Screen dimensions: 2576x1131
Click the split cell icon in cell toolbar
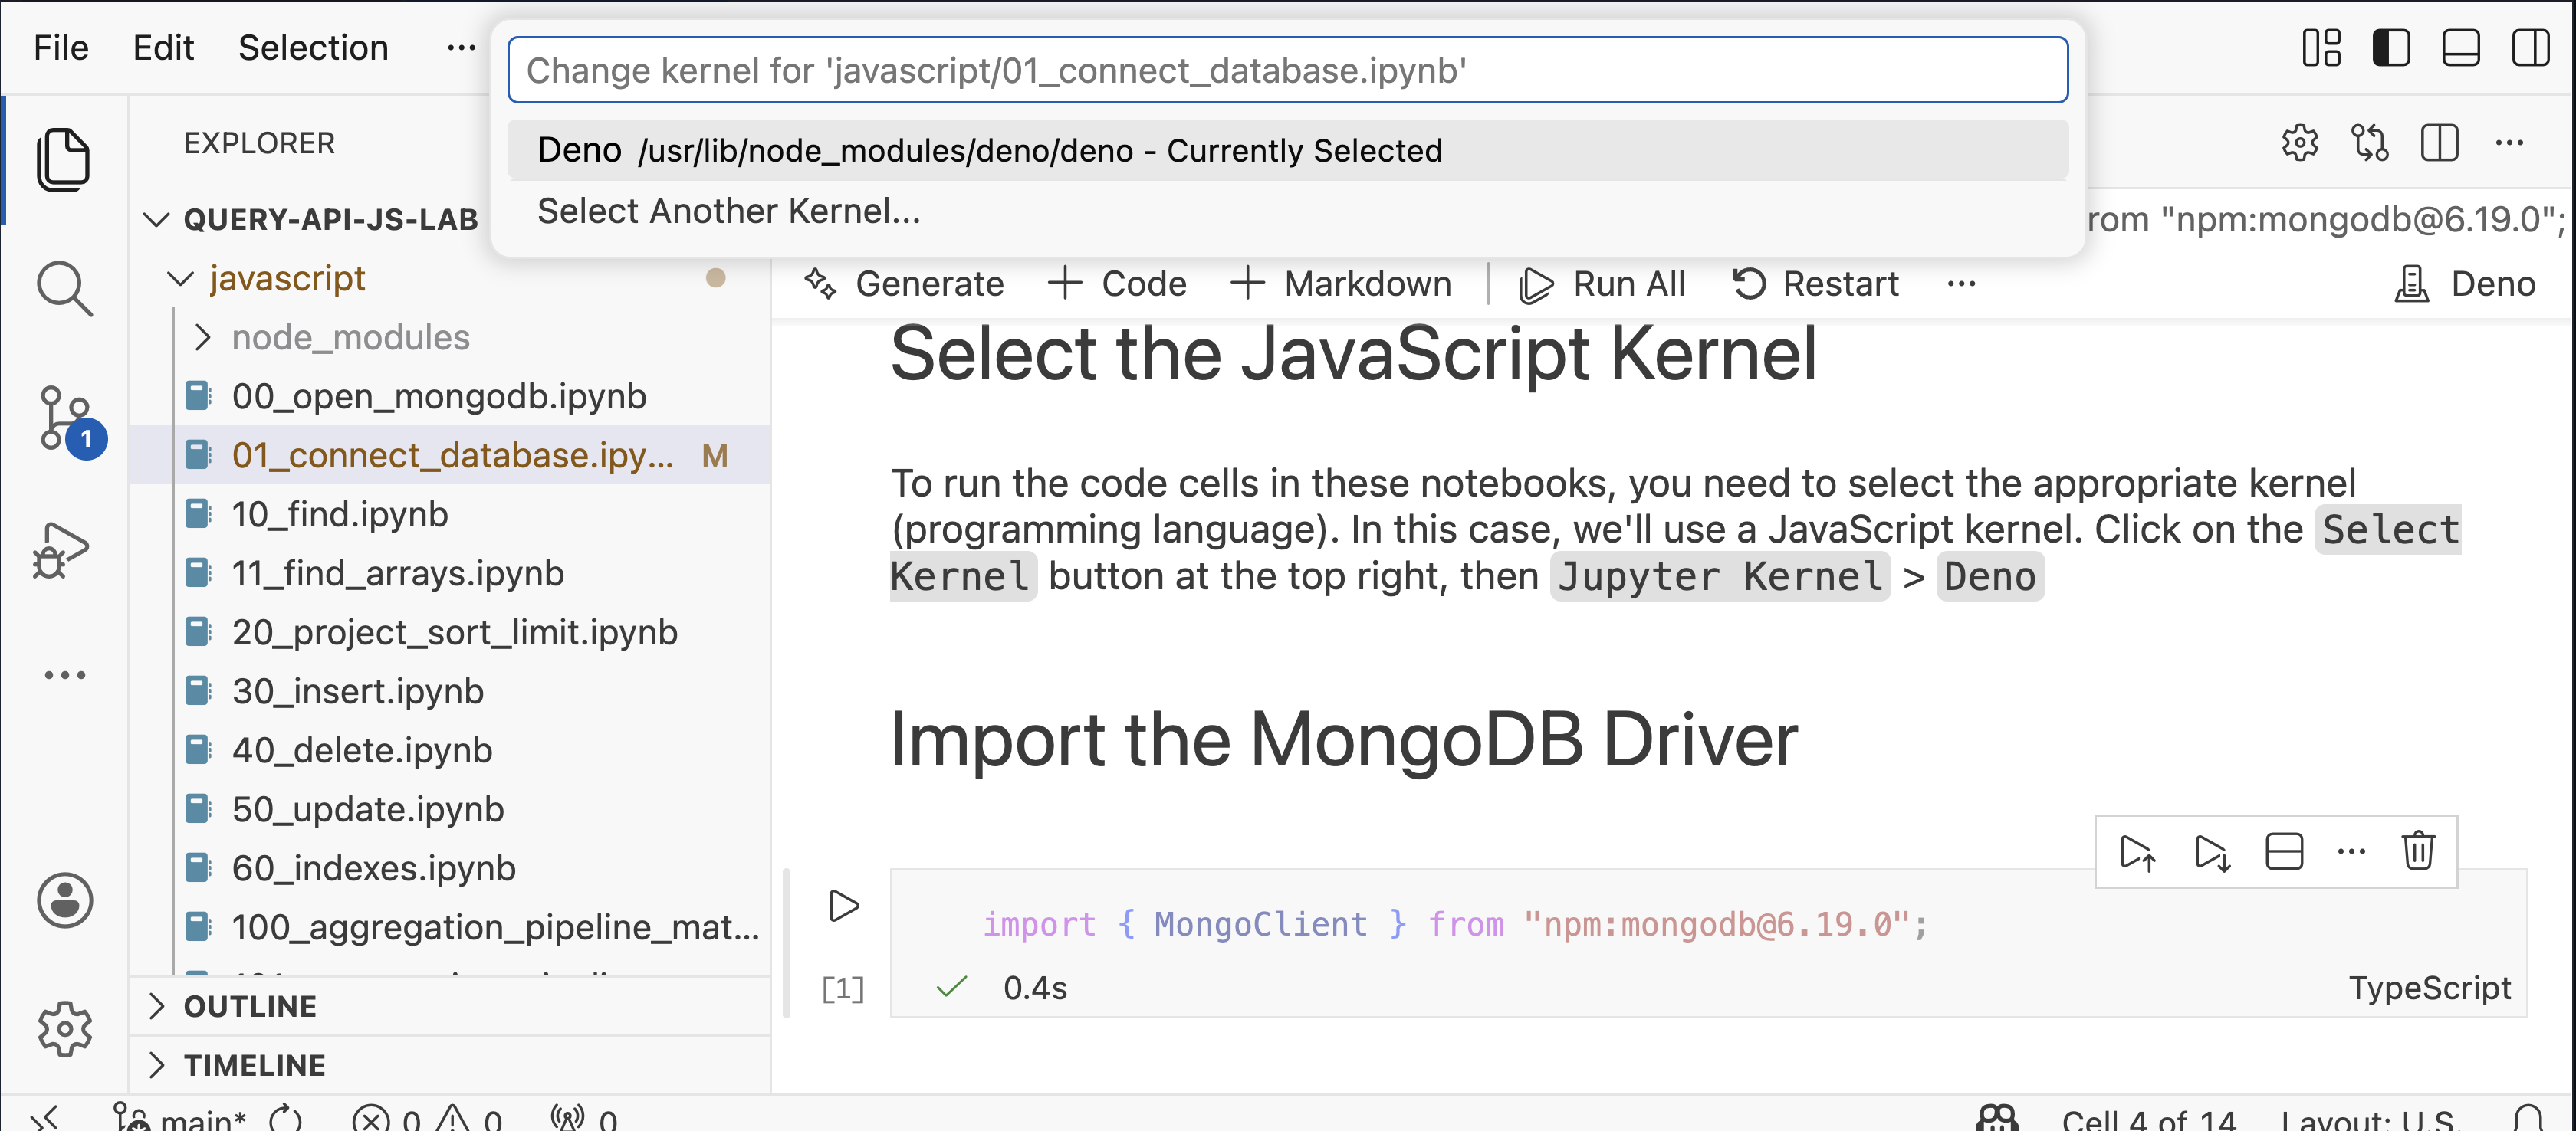coord(2284,851)
